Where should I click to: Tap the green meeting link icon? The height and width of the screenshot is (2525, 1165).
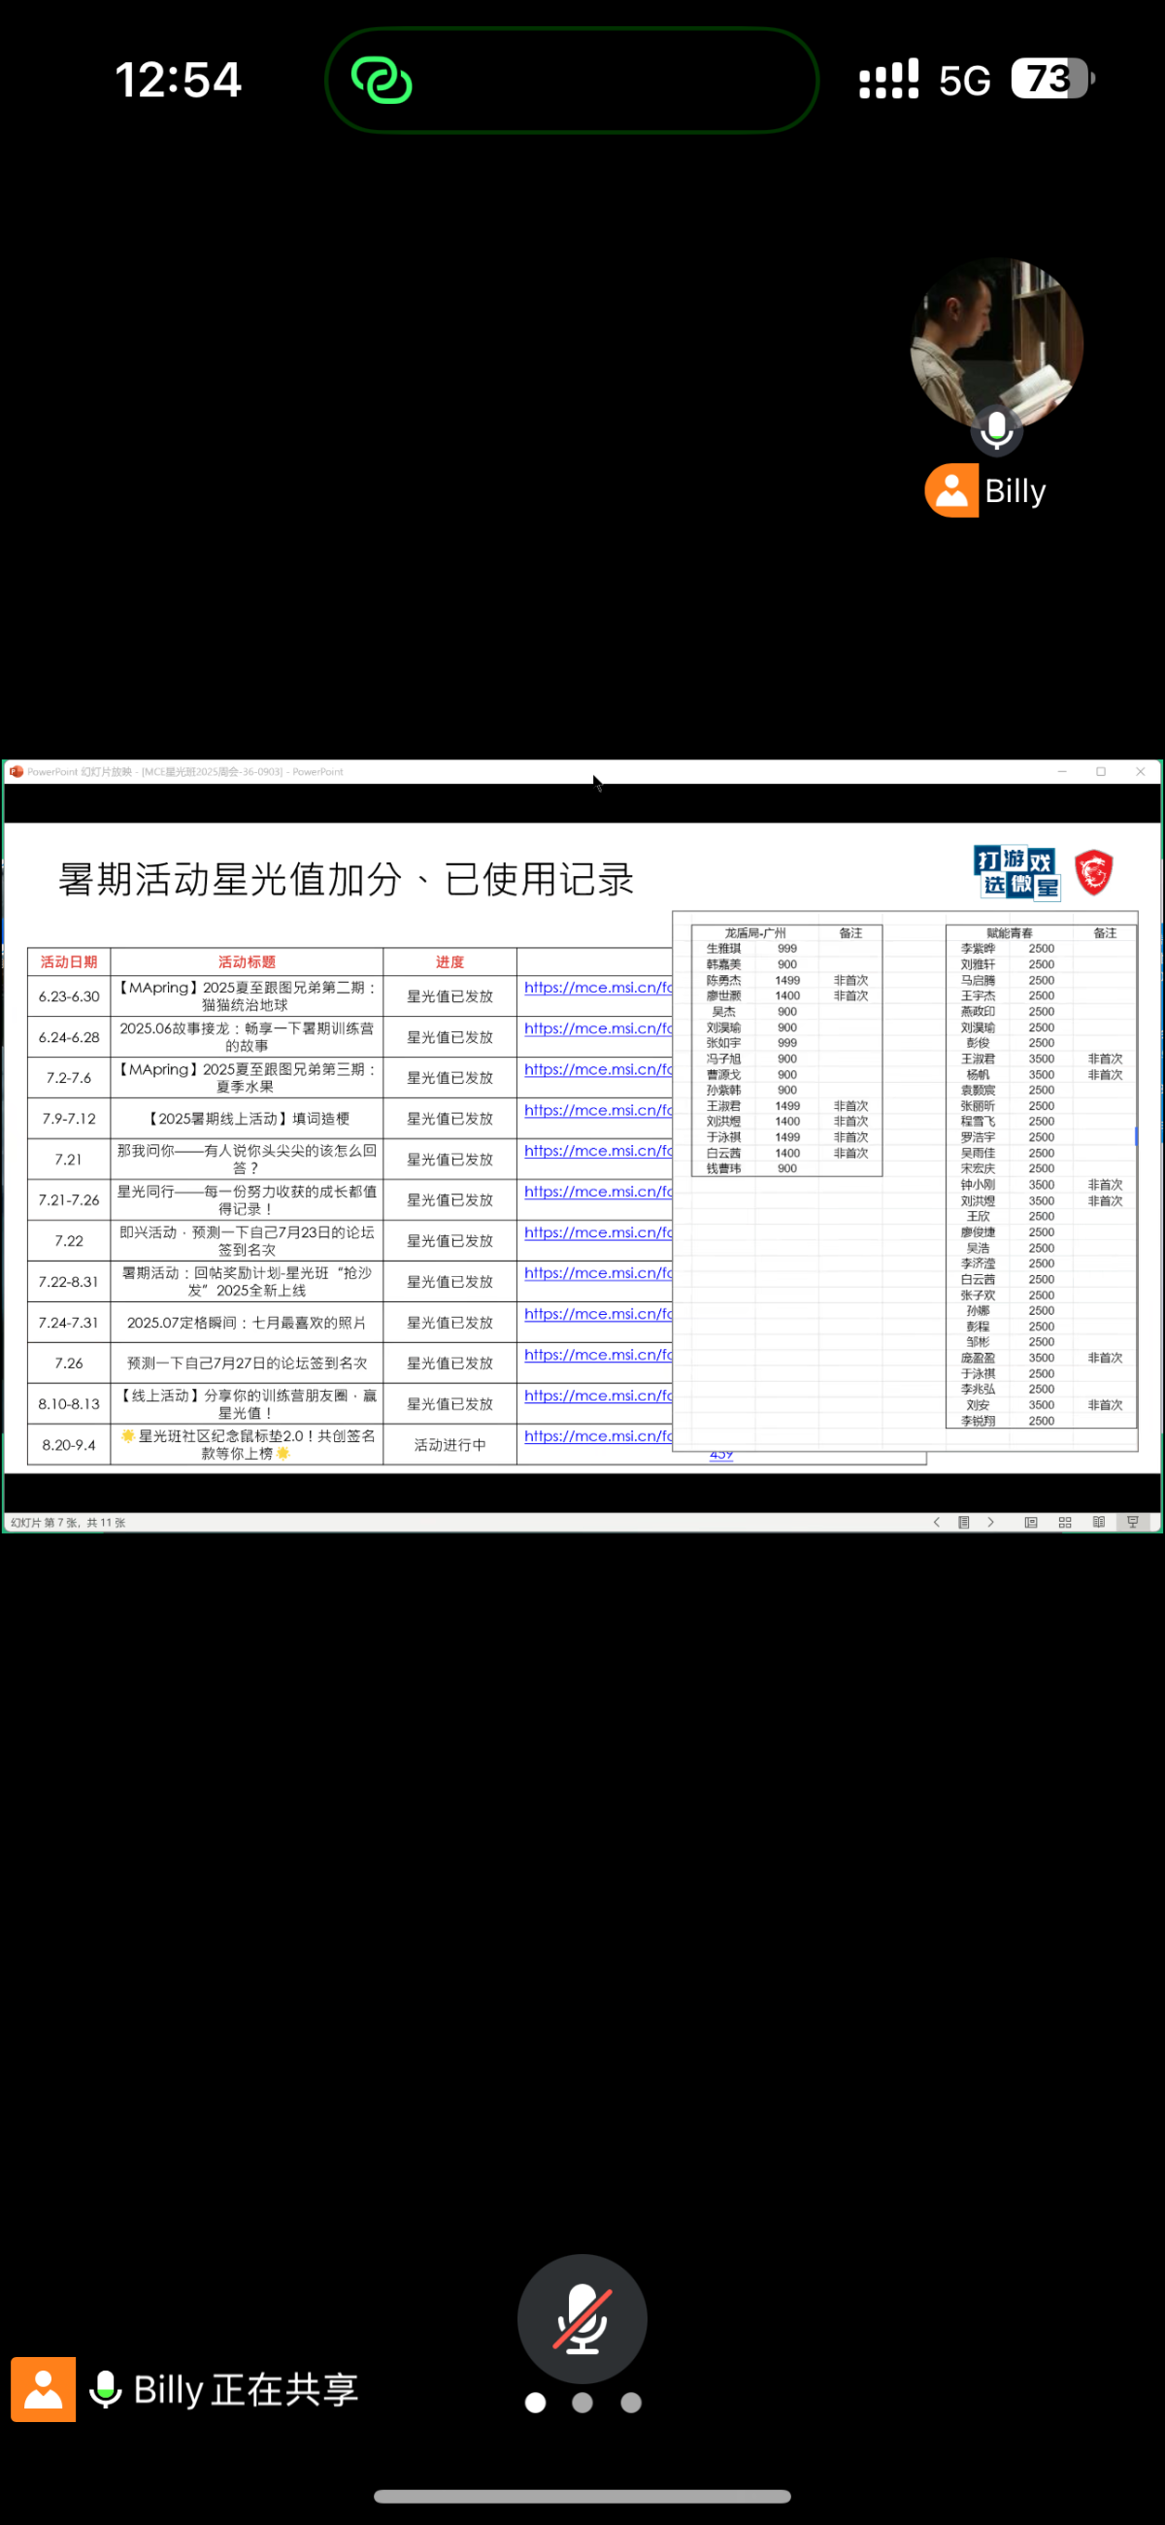382,81
